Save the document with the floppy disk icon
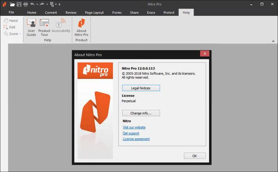The width and height of the screenshot is (278, 172). coord(19,4)
